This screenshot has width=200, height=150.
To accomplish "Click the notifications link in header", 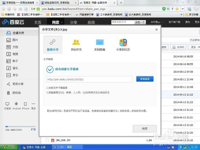I will tap(188, 22).
